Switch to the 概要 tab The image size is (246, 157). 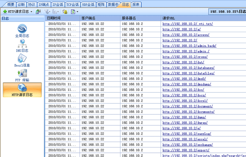[x=11, y=5]
